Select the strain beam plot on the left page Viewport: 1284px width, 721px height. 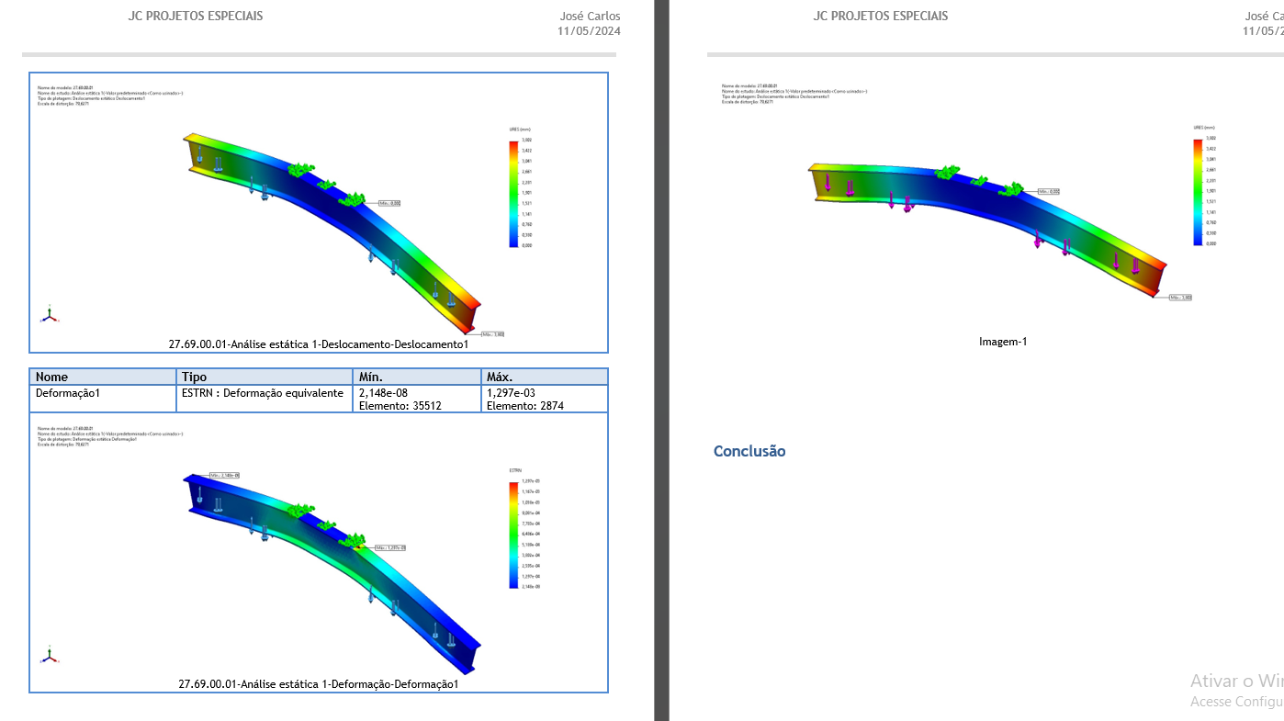pyautogui.click(x=332, y=574)
